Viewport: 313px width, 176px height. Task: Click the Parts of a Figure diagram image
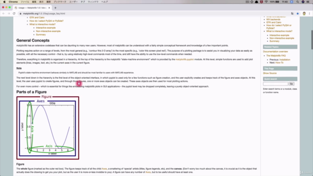point(48,128)
